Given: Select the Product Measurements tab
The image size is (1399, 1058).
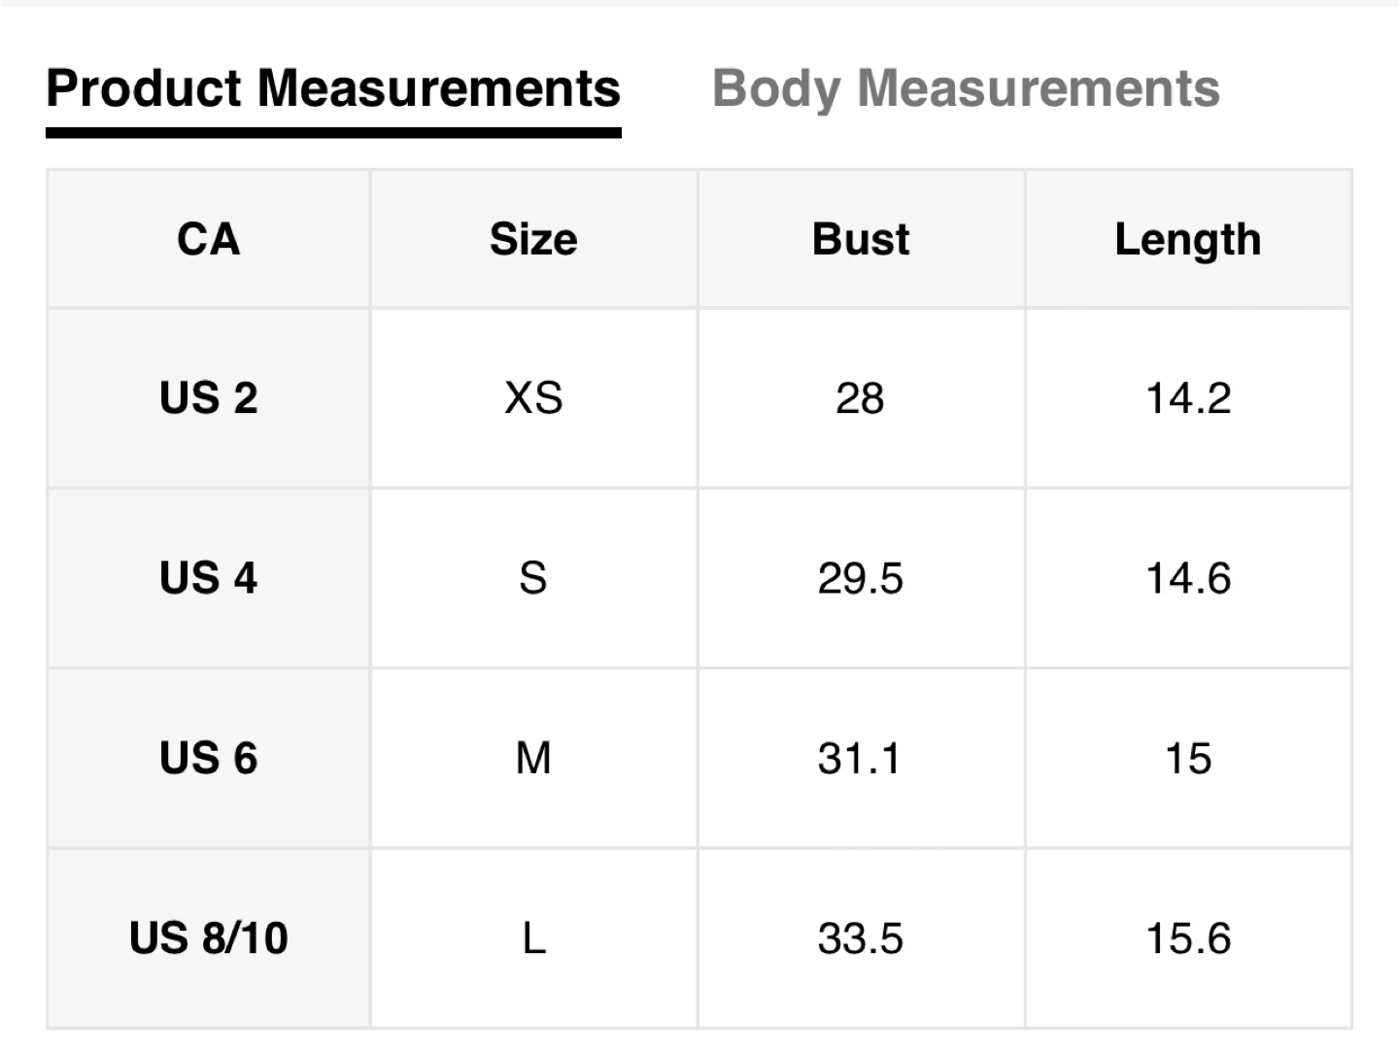Looking at the screenshot, I should pyautogui.click(x=333, y=88).
